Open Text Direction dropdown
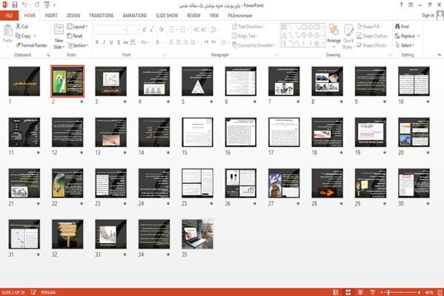 point(248,27)
